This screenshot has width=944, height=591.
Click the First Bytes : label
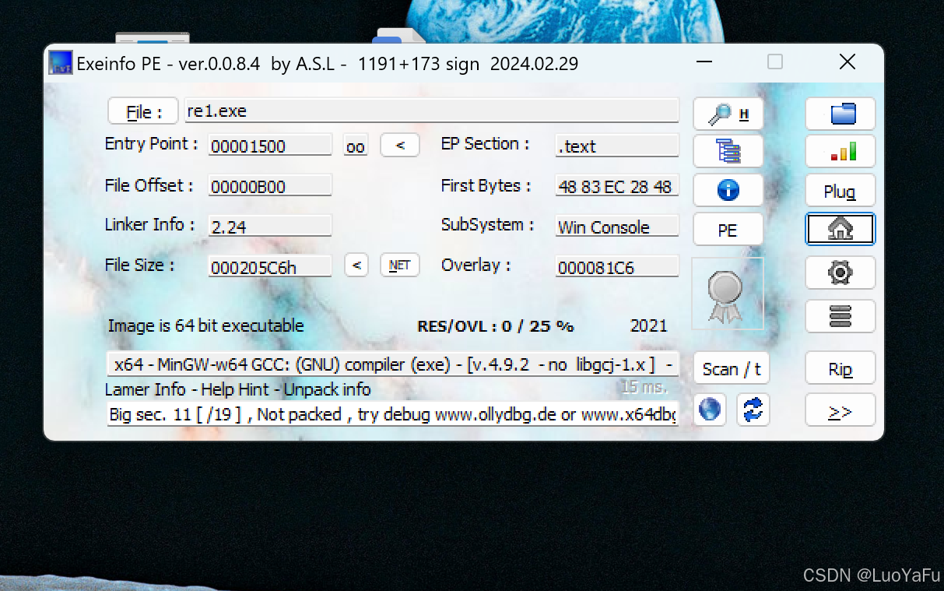(486, 185)
